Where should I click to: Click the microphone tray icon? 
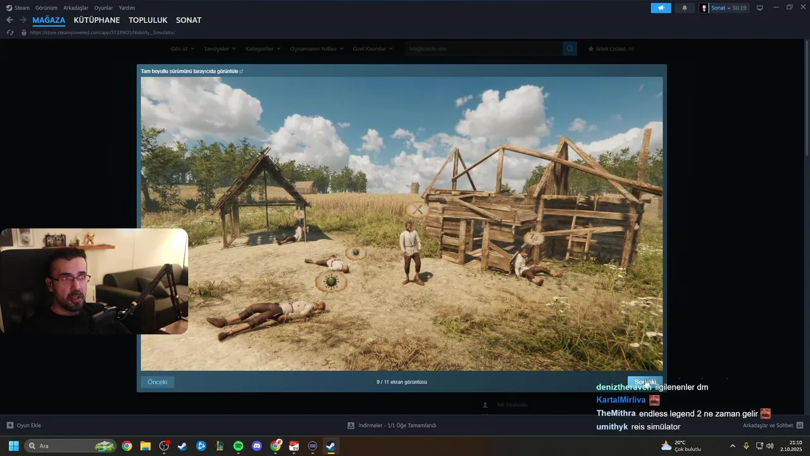[x=747, y=446]
